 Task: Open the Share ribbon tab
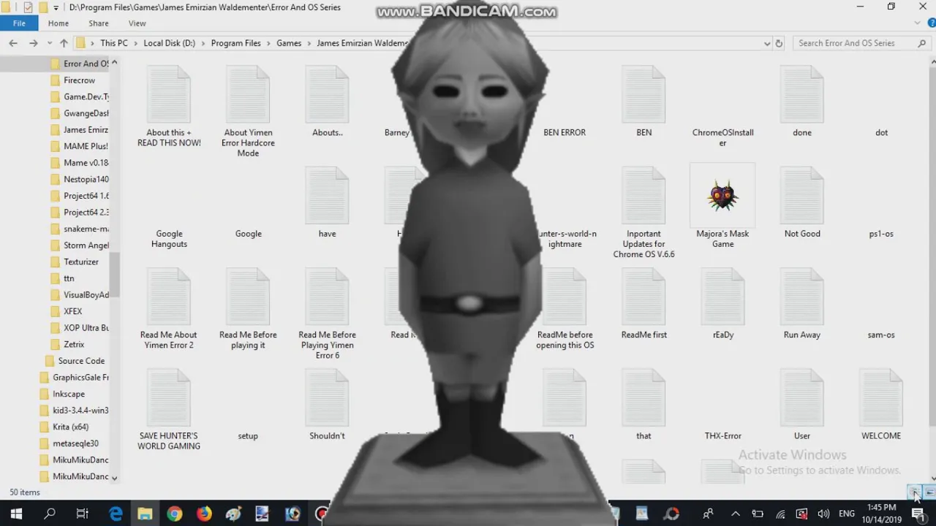99,23
